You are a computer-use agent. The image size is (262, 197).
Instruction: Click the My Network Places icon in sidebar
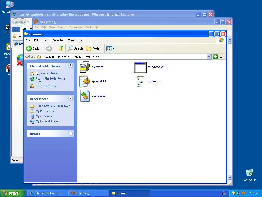[x=32, y=121]
